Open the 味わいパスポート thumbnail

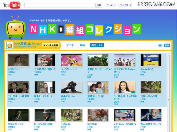[x=45, y=87]
